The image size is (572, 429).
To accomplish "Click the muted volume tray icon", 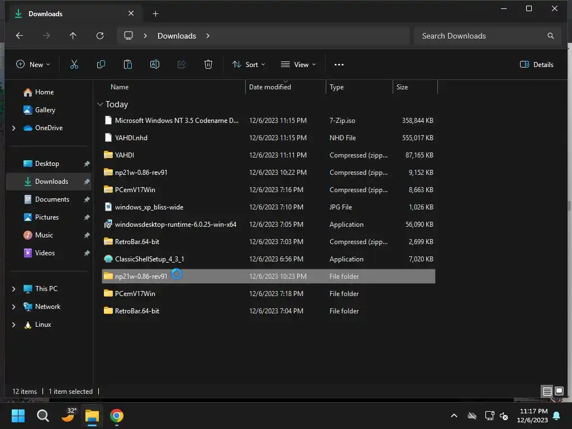I will [504, 416].
